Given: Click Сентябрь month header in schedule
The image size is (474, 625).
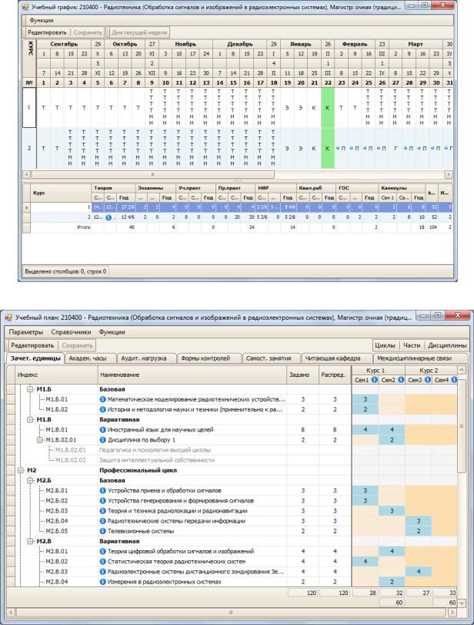Looking at the screenshot, I should click(64, 44).
